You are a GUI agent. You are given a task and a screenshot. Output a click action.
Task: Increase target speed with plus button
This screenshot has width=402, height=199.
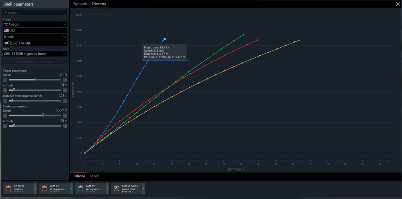pos(65,80)
